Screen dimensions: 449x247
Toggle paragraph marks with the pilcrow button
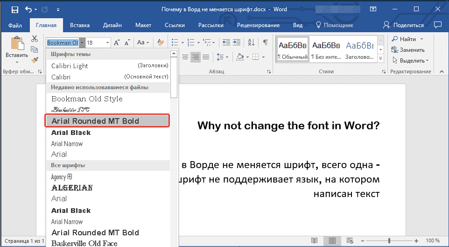[x=265, y=42]
